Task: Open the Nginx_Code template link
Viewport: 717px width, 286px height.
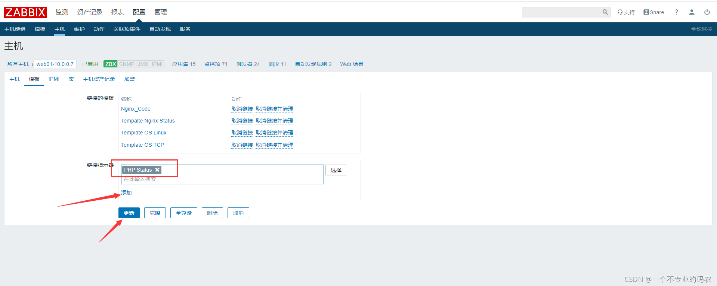Action: click(x=136, y=109)
